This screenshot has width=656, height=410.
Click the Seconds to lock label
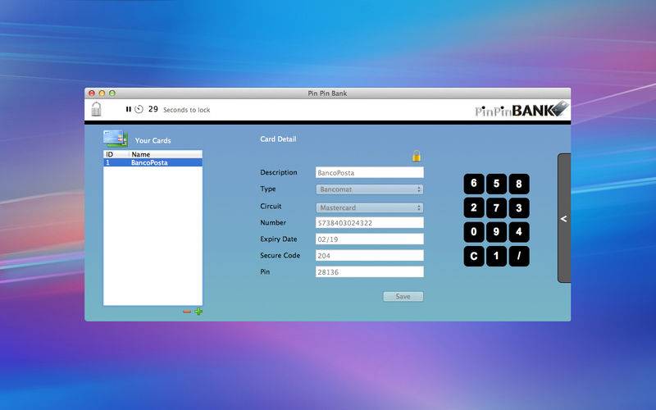[x=187, y=110]
